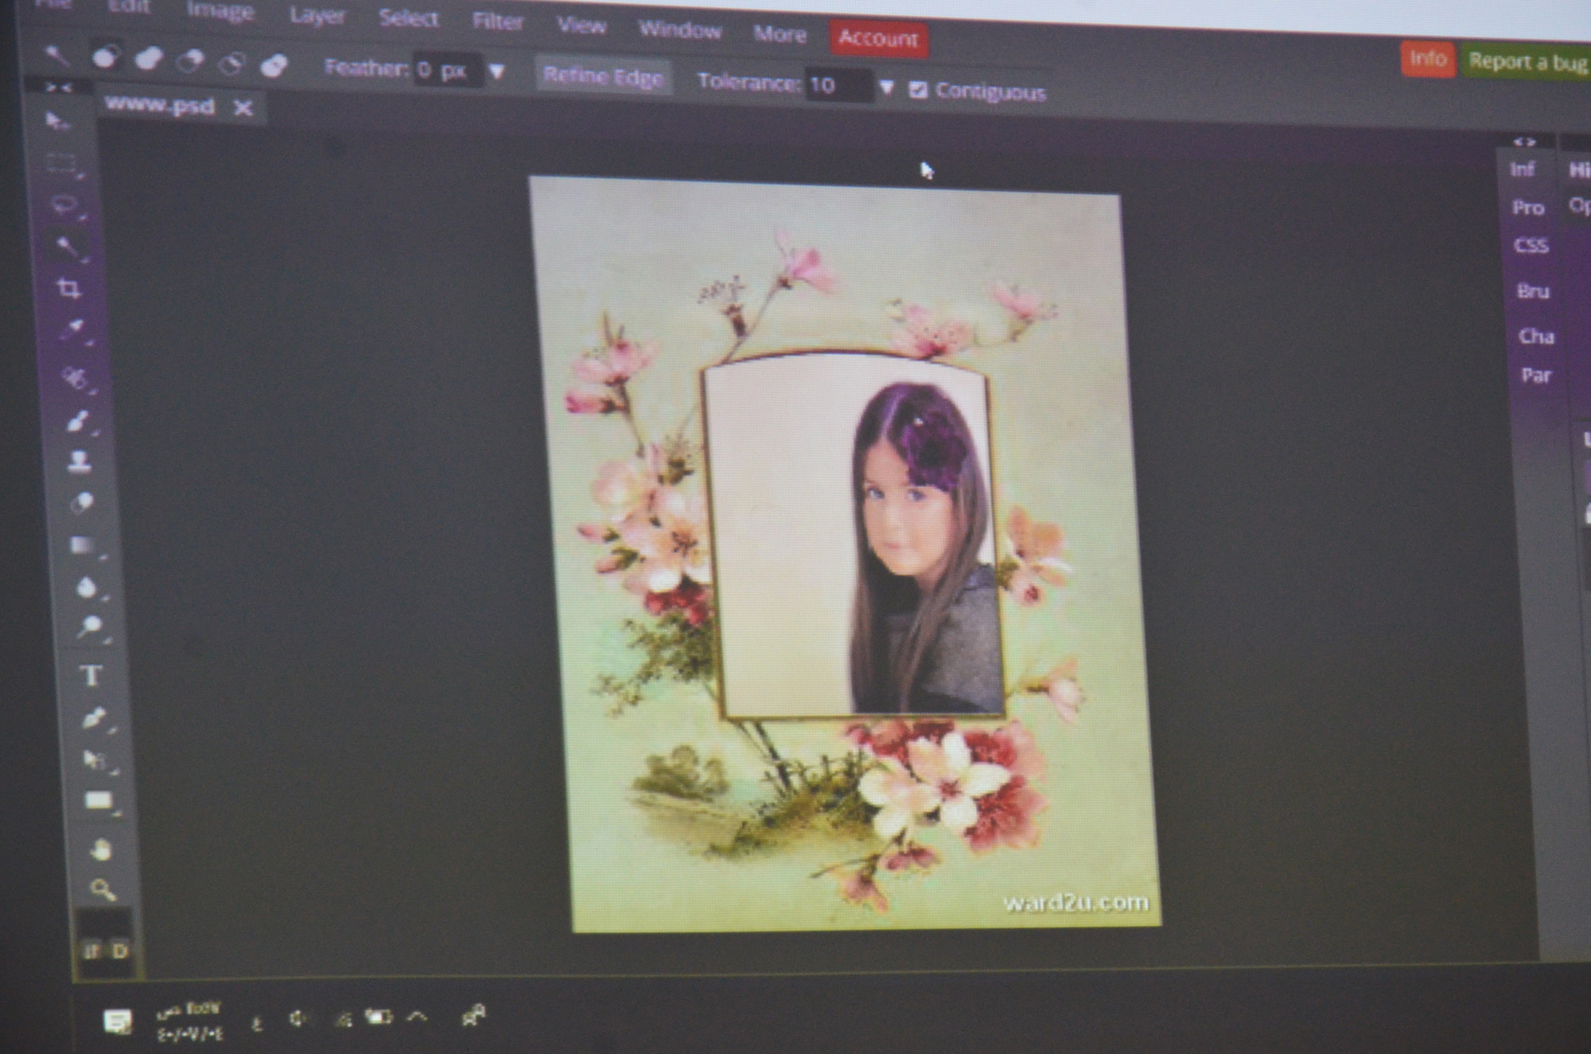This screenshot has height=1054, width=1591.
Task: Open the Feather value dropdown arrow
Action: point(497,72)
